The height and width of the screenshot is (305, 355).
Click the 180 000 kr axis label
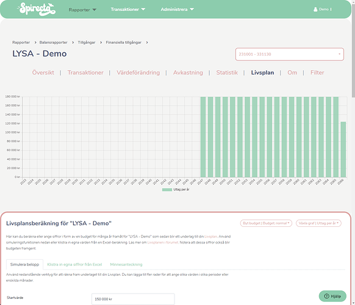tap(12, 96)
